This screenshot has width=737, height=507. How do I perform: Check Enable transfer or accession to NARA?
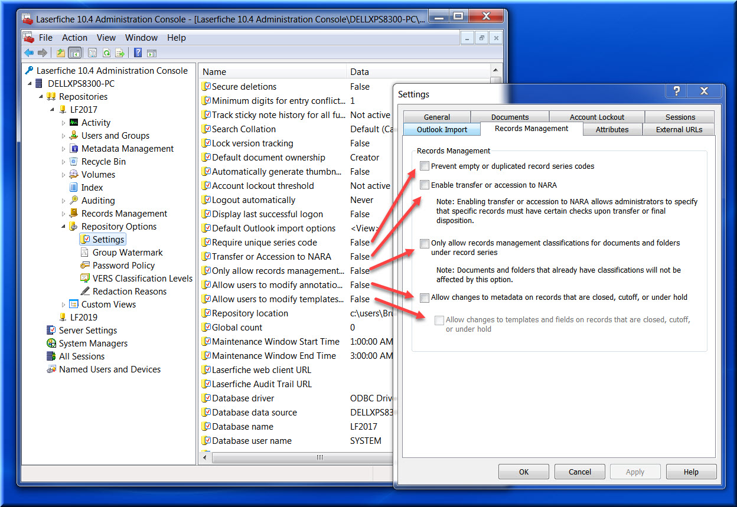(x=425, y=185)
